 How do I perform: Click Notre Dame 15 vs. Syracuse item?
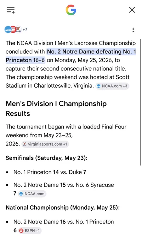[x=63, y=189]
